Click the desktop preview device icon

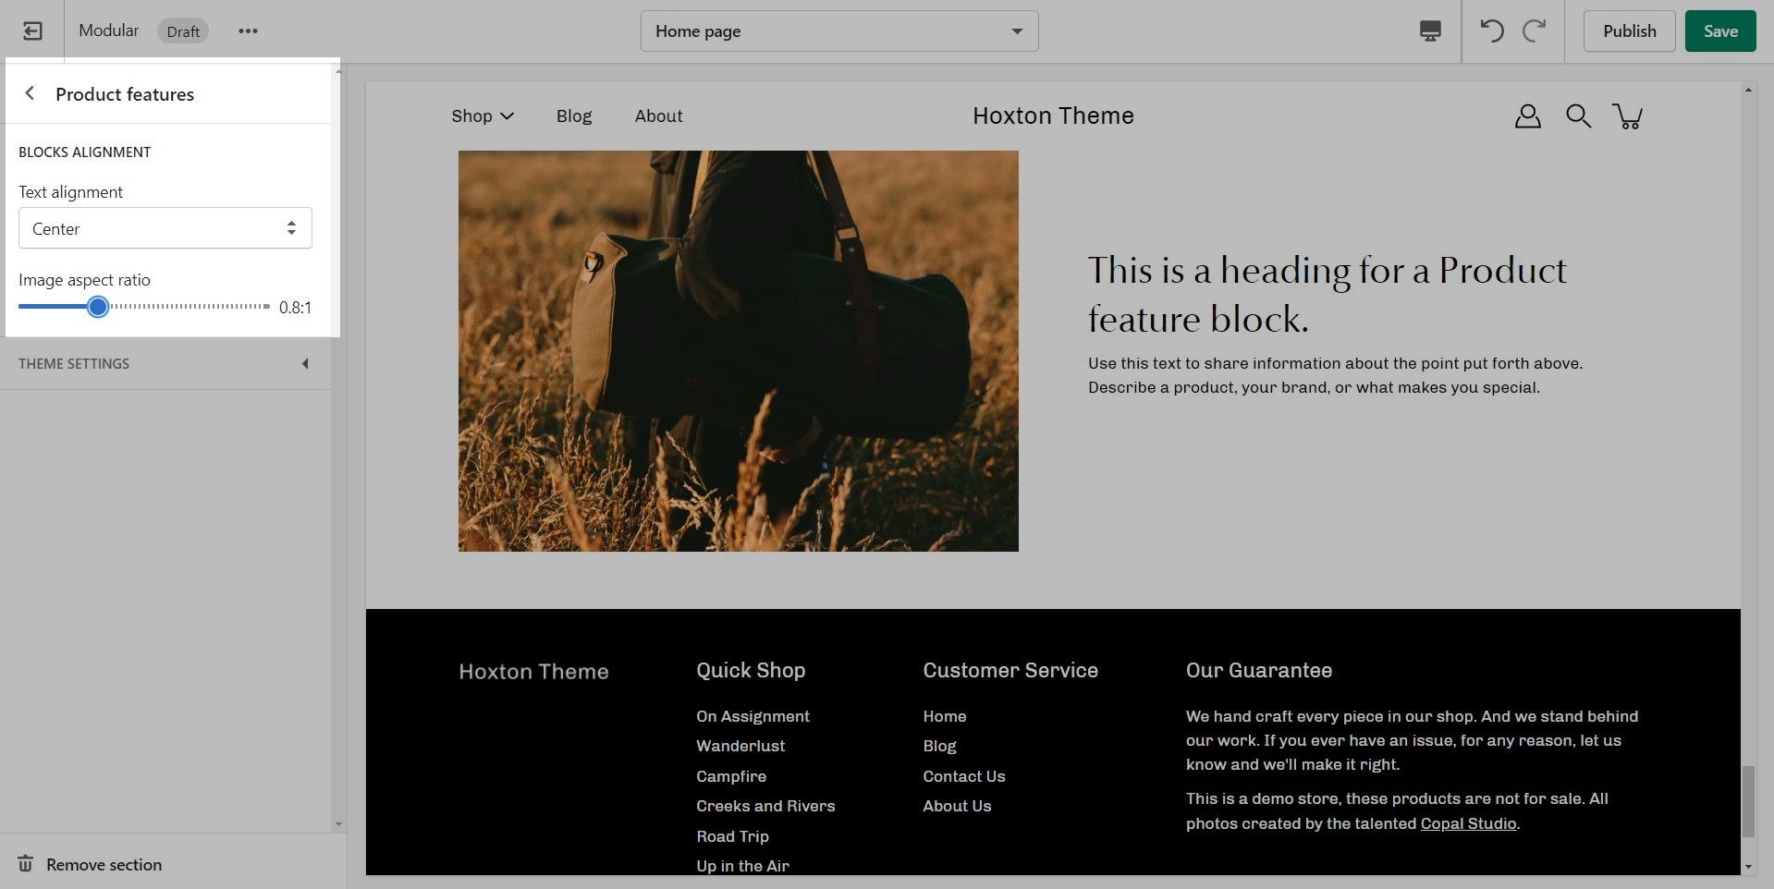(1429, 31)
